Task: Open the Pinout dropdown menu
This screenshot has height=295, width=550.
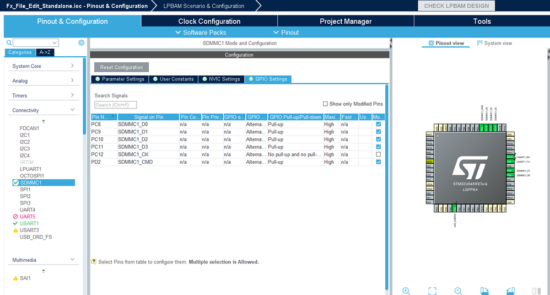Action: pyautogui.click(x=286, y=33)
